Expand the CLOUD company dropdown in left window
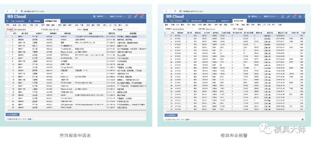The width and height of the screenshot is (325, 150). [x=117, y=16]
